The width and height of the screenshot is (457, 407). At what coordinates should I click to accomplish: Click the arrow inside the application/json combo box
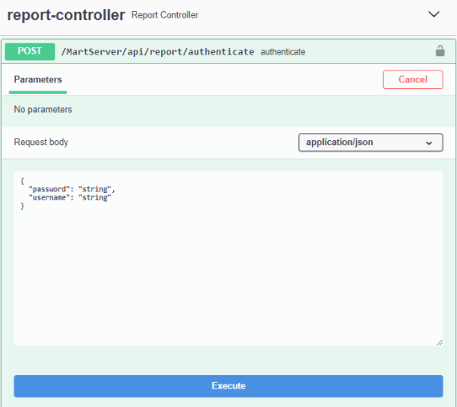tap(429, 143)
